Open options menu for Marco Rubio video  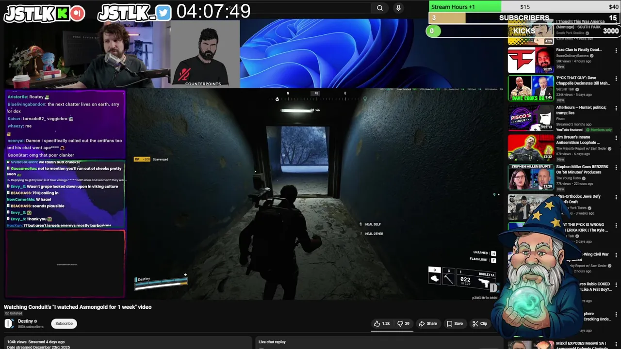(x=616, y=285)
